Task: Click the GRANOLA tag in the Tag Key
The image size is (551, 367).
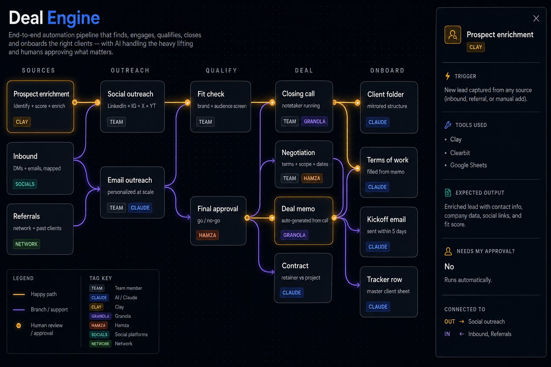Action: click(x=100, y=316)
